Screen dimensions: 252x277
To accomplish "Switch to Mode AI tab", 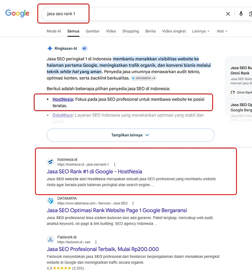I will (54, 31).
